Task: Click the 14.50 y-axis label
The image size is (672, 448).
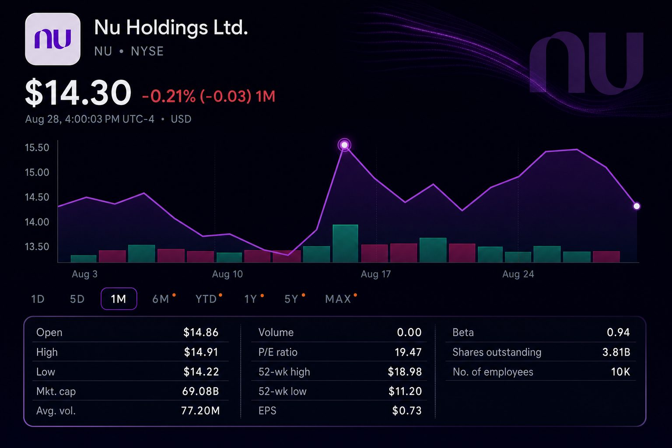Action: [x=37, y=197]
